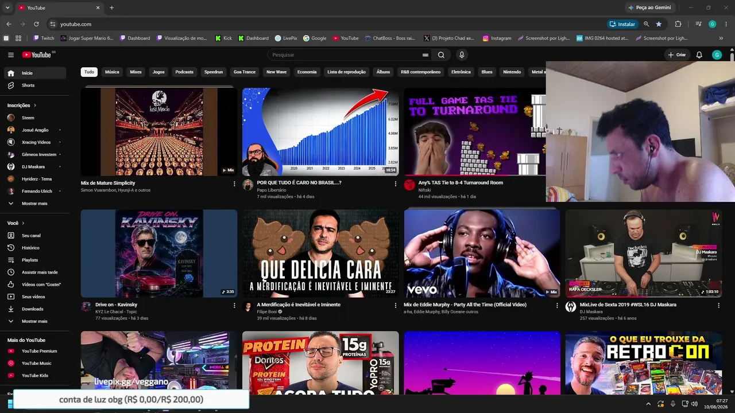Start voice search with the microphone

click(x=462, y=55)
